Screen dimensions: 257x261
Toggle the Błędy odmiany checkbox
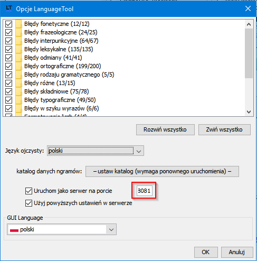[8, 58]
